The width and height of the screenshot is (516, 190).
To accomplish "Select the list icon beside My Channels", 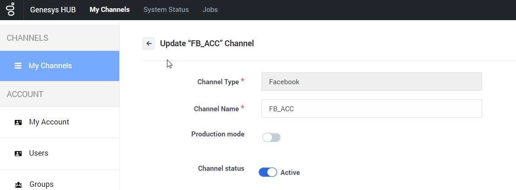I will 18,66.
